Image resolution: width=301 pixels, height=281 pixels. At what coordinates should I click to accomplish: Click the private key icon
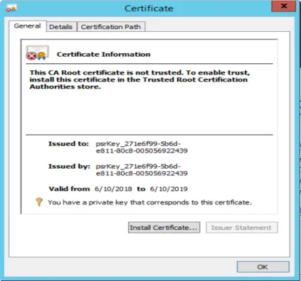click(39, 202)
